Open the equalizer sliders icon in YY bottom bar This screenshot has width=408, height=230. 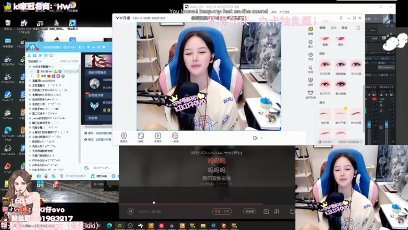tap(54, 176)
